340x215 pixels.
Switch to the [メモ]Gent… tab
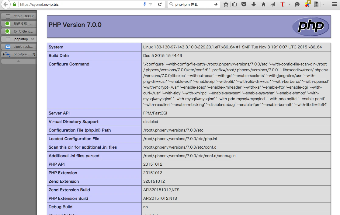[19, 31]
